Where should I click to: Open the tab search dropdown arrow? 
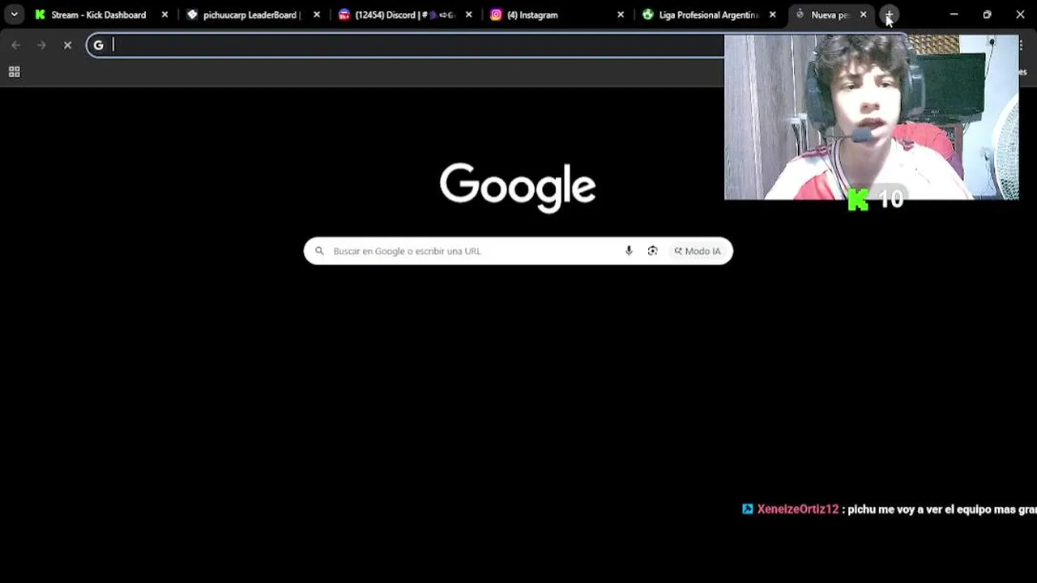tap(14, 15)
